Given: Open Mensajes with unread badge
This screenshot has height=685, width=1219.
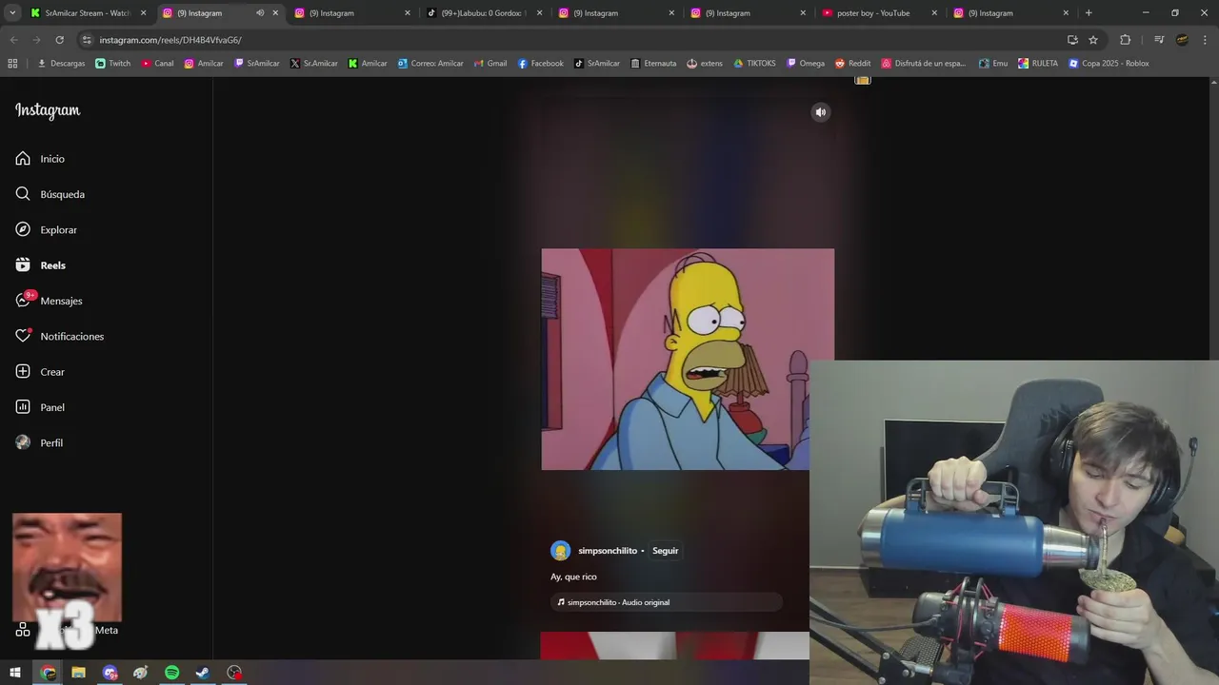Looking at the screenshot, I should pos(49,301).
